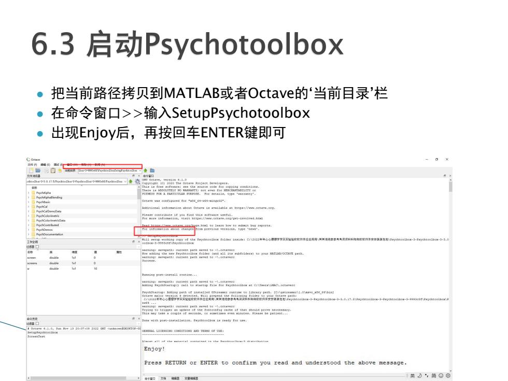Click file browser green up-folder arrow
The width and height of the screenshot is (508, 381).
131,181
